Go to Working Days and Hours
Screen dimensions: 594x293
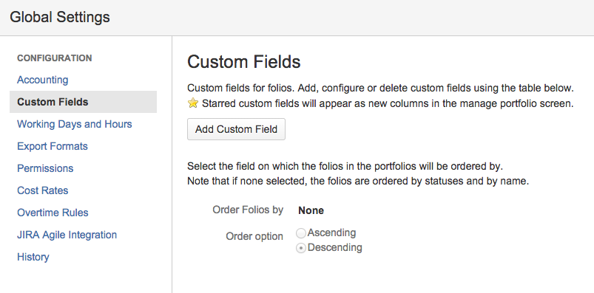(x=74, y=124)
